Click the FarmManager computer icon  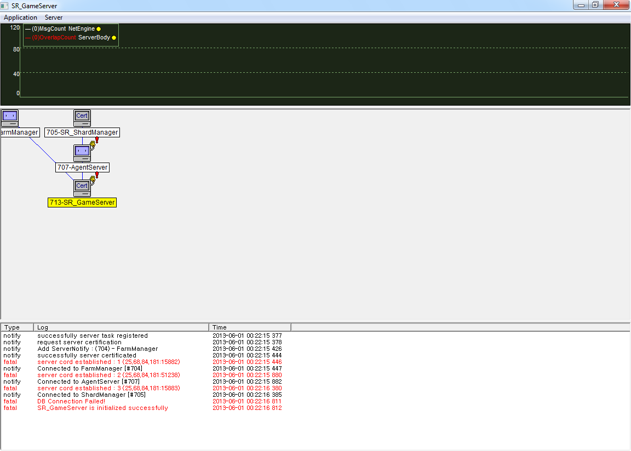10,117
